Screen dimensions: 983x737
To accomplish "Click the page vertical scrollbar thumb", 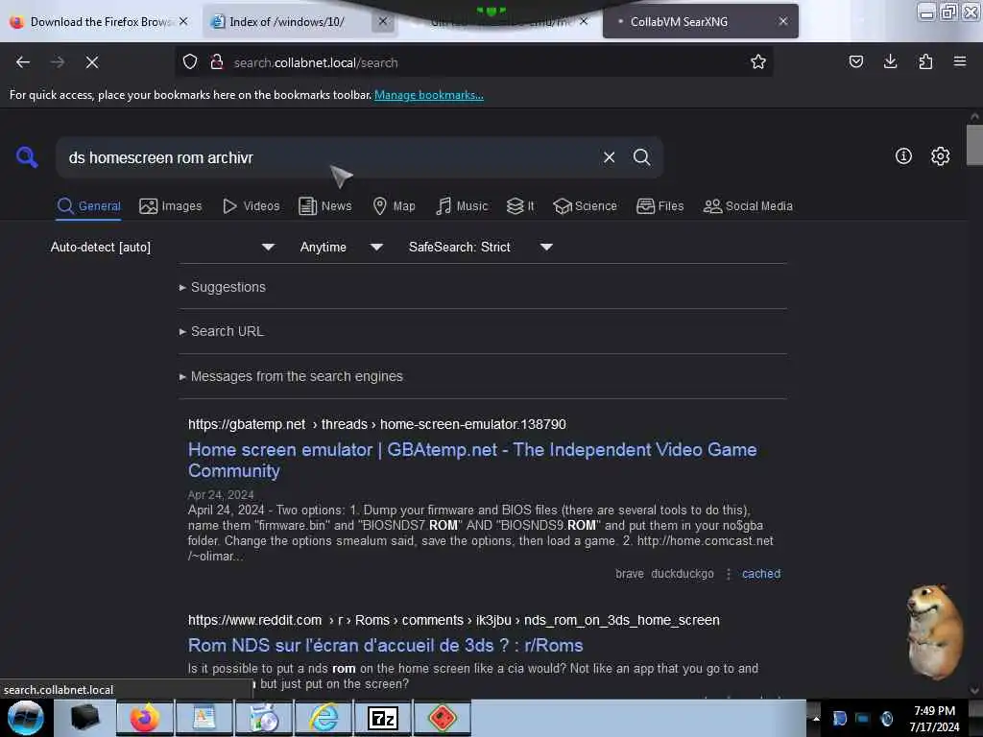I will click(974, 145).
